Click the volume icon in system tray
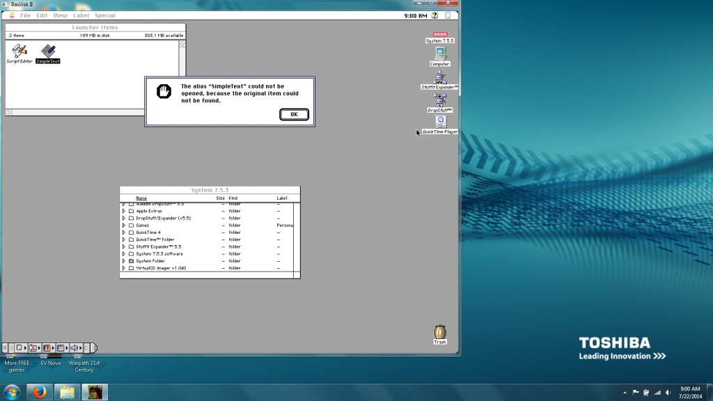713x401 pixels. pos(668,393)
